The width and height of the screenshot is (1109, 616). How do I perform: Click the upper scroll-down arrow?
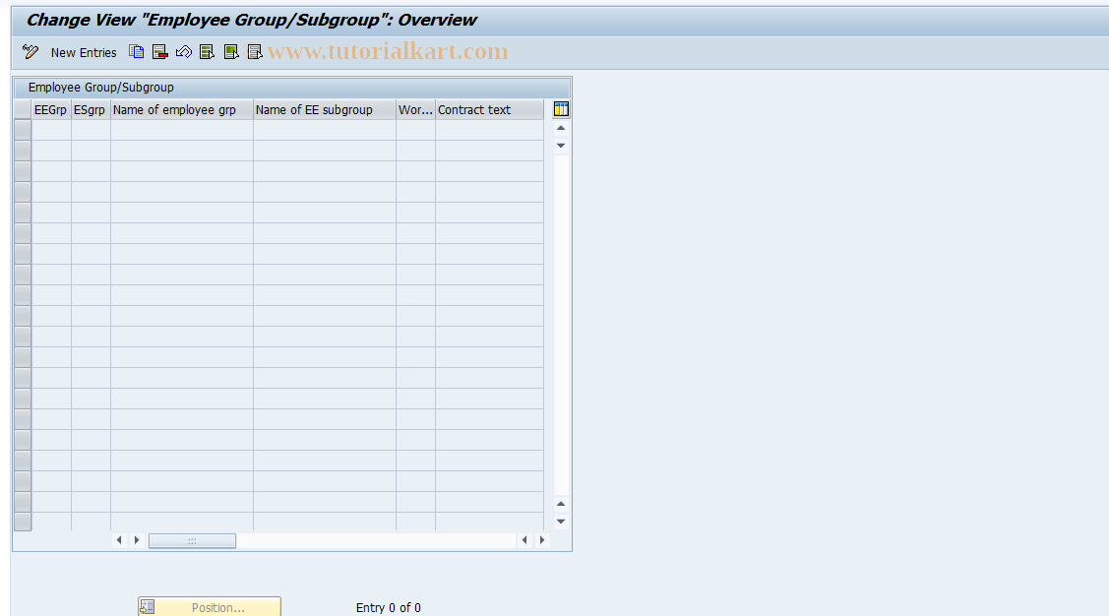(x=561, y=146)
